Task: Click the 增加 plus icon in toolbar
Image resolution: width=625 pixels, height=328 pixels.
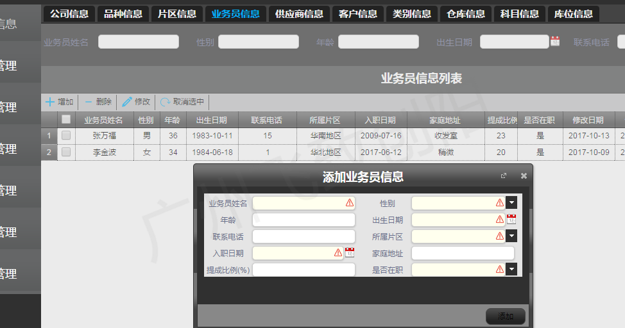Action: (x=50, y=102)
